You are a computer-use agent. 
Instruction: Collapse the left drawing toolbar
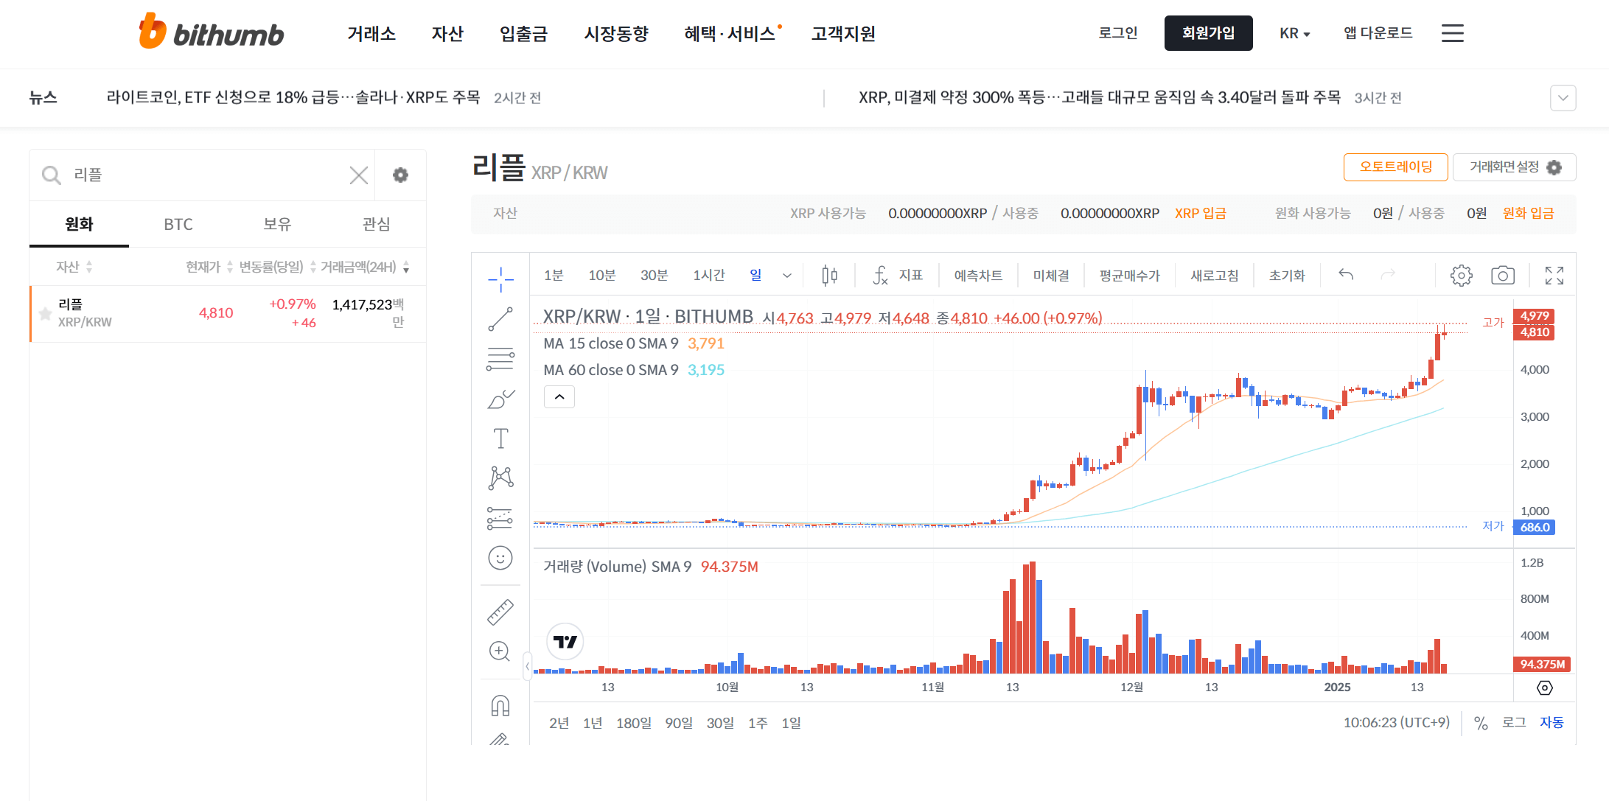tap(527, 665)
